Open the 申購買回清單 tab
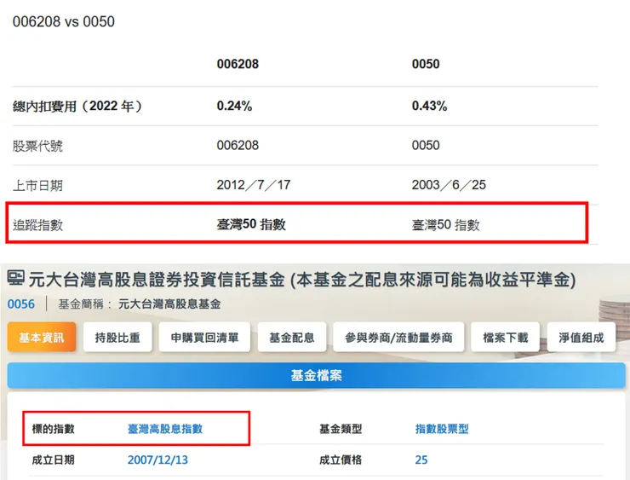 coord(204,337)
